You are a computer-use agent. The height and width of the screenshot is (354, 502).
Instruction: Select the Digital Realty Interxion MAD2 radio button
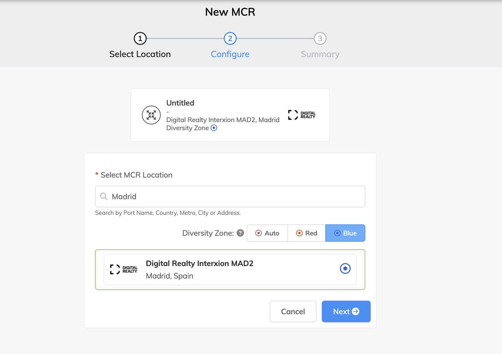[x=345, y=269]
